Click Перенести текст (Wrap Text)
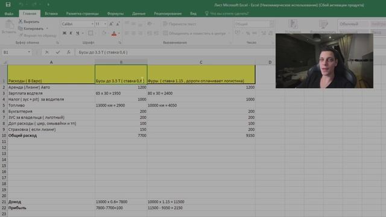 click(180, 24)
